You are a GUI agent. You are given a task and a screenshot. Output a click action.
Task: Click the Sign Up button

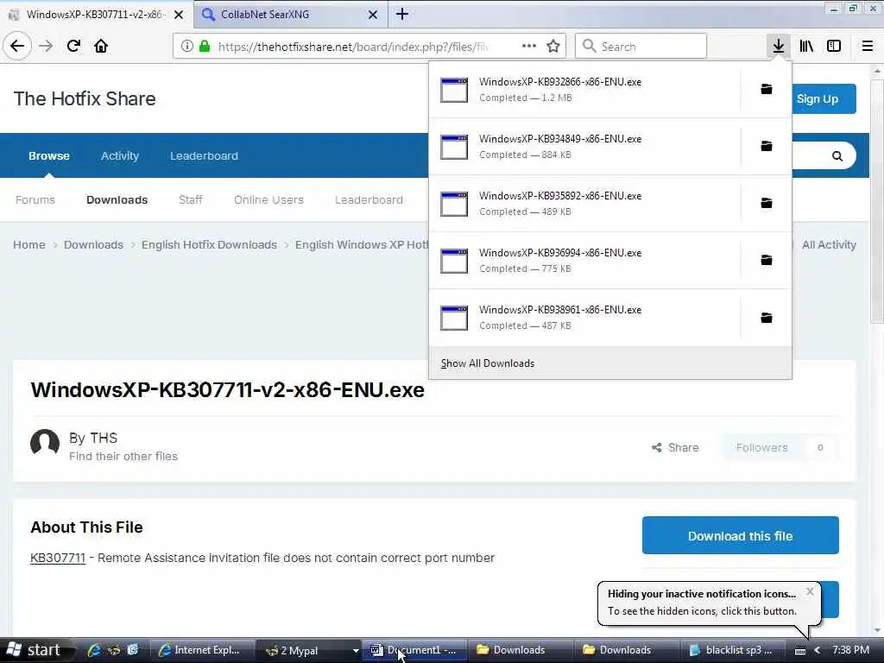point(824,98)
